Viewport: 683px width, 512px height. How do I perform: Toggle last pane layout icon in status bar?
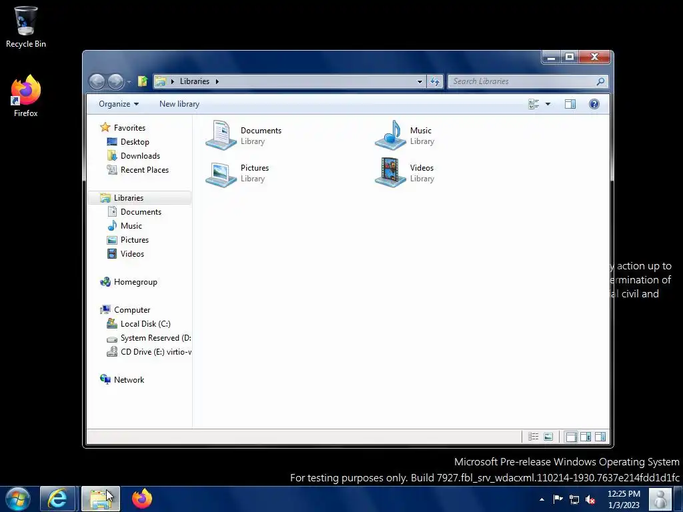600,437
